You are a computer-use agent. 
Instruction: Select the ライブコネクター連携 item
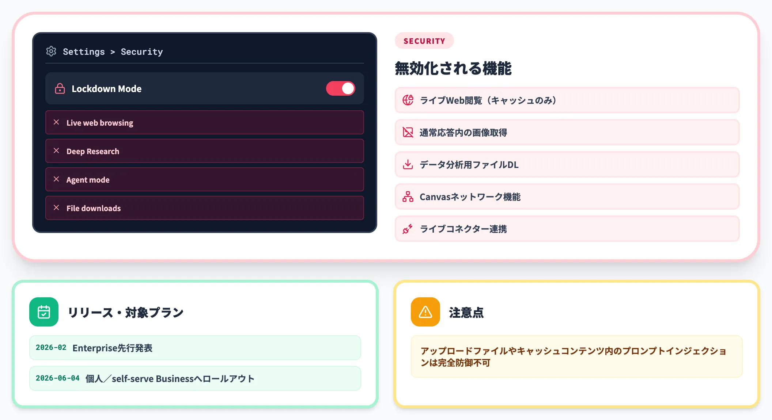click(567, 229)
